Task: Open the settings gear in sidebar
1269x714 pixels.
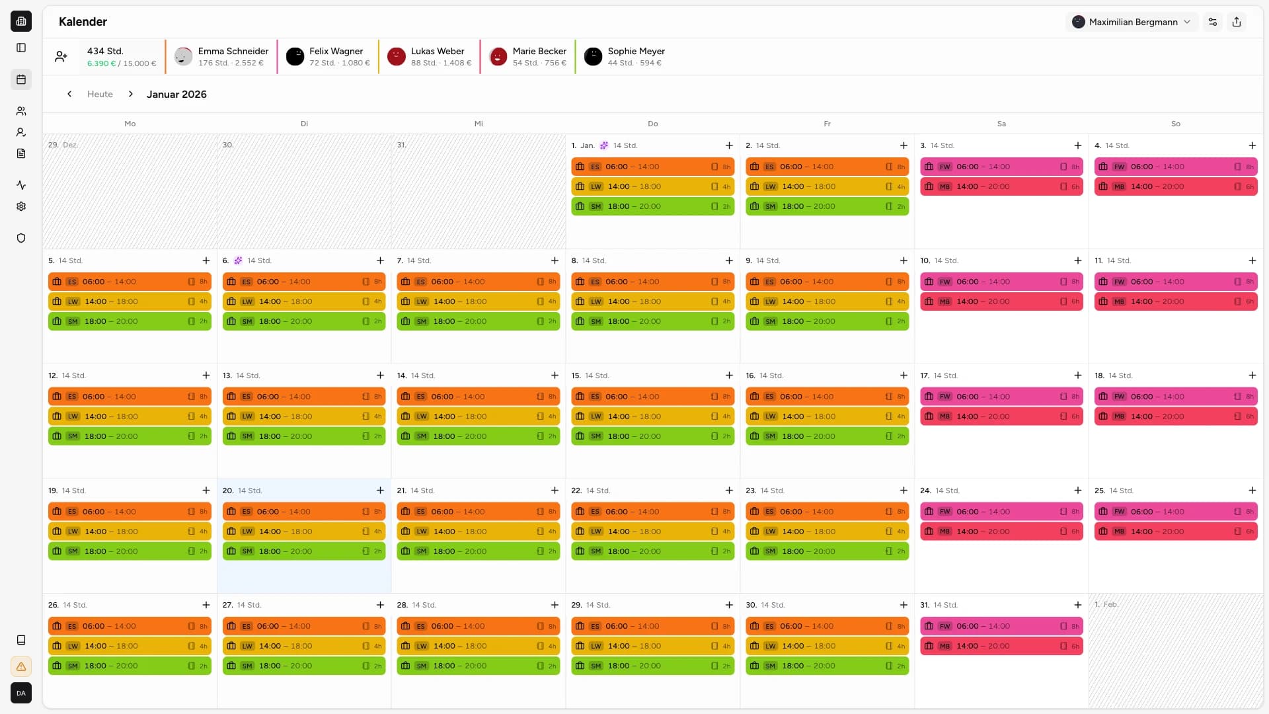Action: (21, 206)
